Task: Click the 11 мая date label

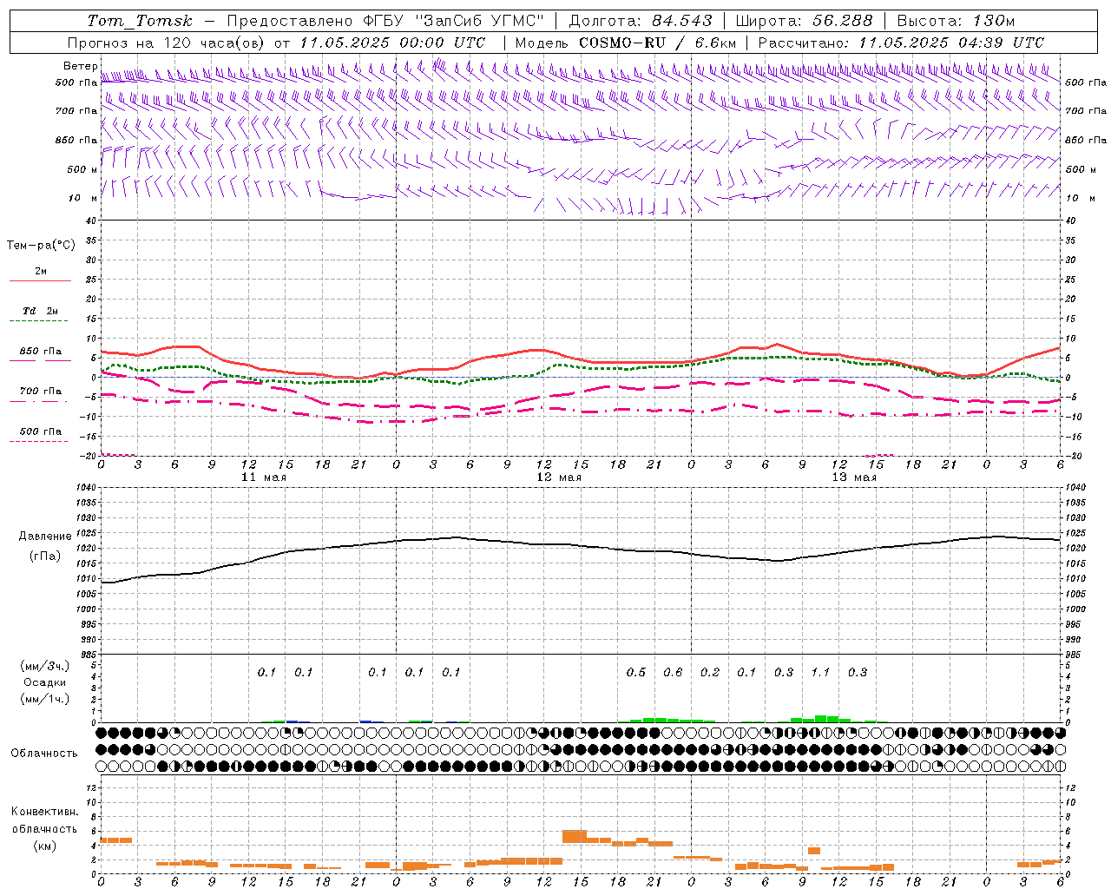Action: point(263,477)
